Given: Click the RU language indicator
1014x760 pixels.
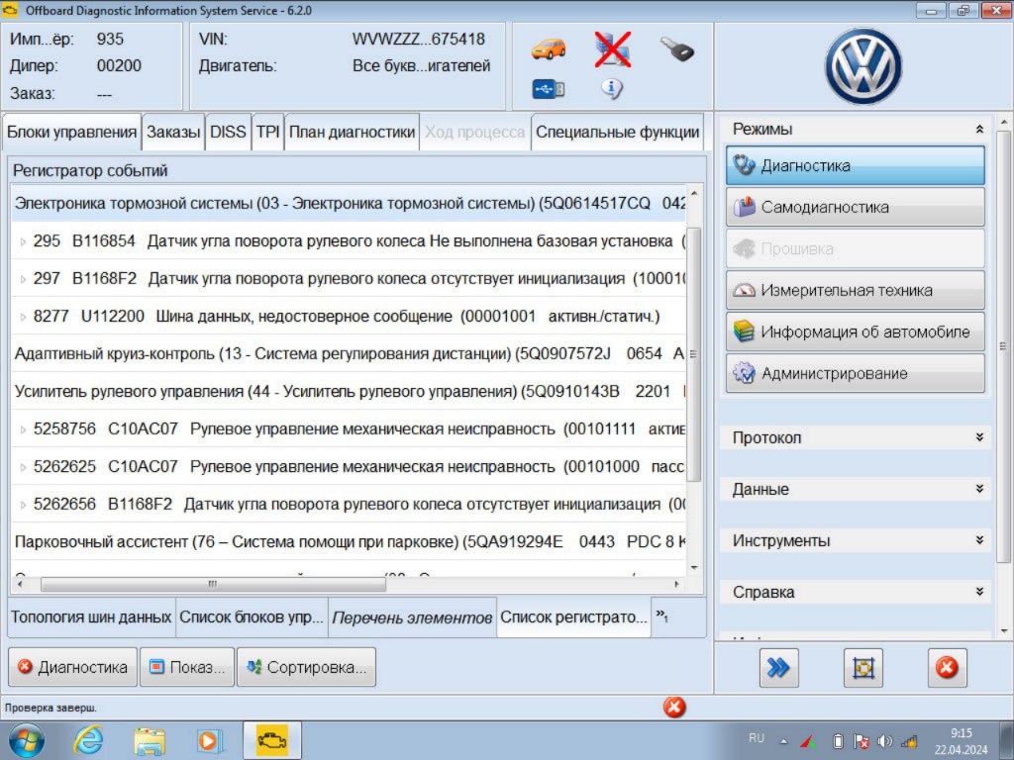Looking at the screenshot, I should (x=757, y=738).
